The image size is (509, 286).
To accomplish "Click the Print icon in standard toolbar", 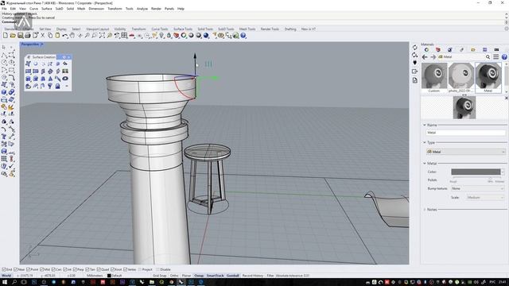I will [28, 35].
